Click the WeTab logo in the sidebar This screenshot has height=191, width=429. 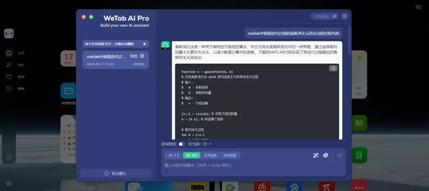pyautogui.click(x=9, y=33)
